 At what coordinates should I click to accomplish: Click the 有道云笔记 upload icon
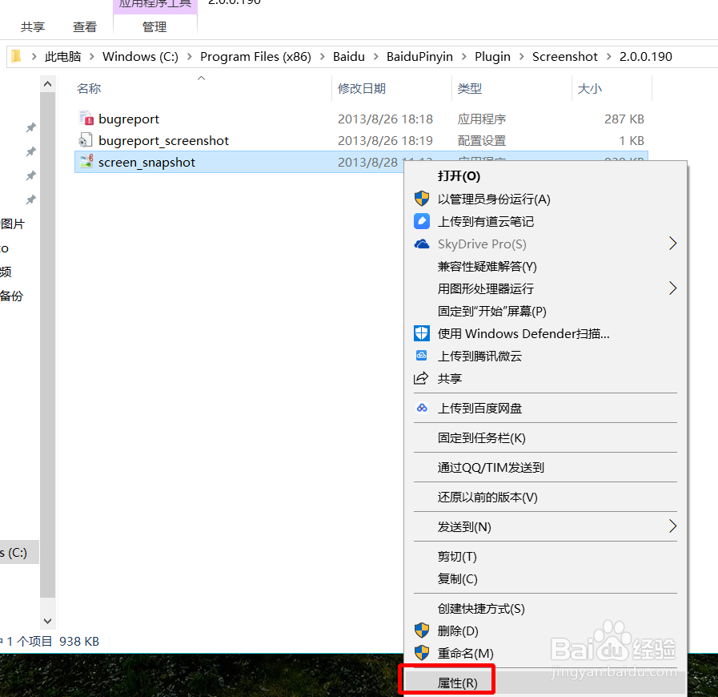[x=422, y=221]
